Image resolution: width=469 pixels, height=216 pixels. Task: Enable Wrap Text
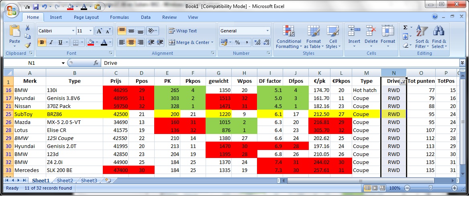point(183,31)
